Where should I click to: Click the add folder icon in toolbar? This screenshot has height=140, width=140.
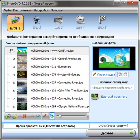(16, 116)
